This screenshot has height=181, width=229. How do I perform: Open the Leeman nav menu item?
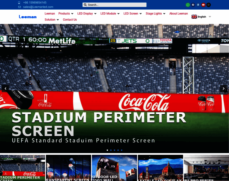click(50, 14)
